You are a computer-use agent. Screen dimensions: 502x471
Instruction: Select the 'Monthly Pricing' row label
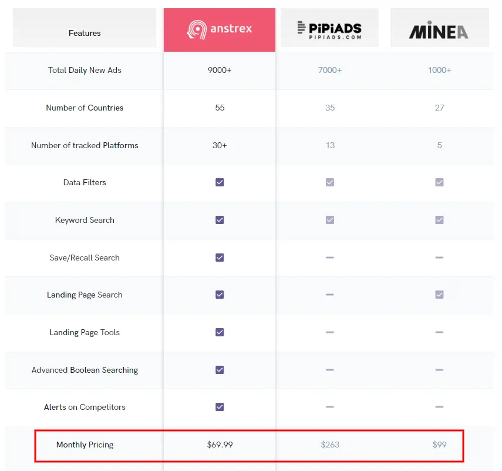click(x=85, y=445)
